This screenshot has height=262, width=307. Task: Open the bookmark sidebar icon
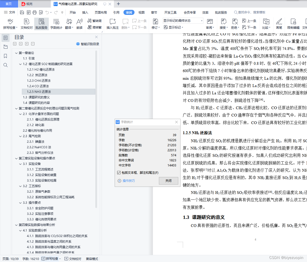[6, 56]
